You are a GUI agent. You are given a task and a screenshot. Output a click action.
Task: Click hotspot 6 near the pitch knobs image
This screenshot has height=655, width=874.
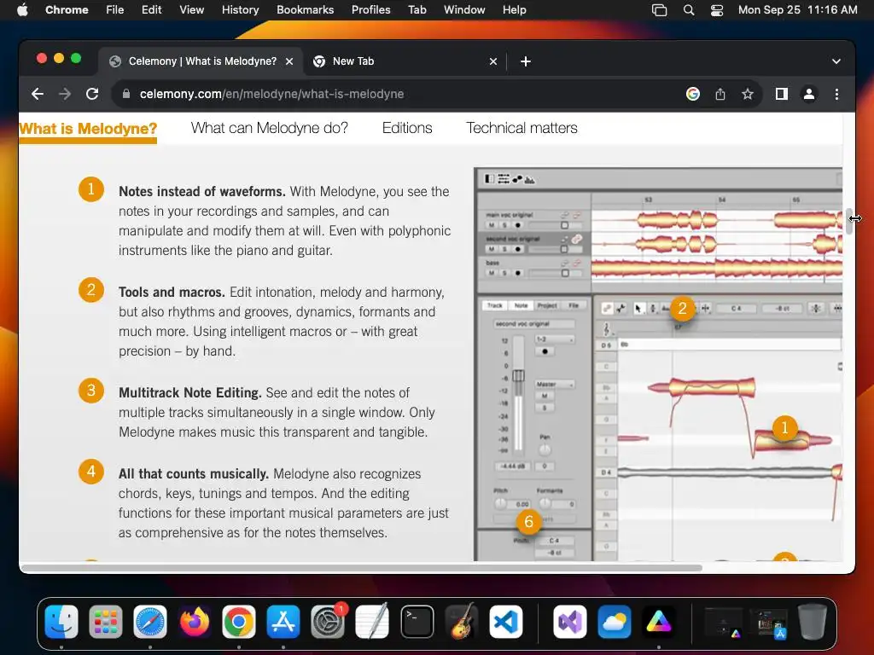529,522
